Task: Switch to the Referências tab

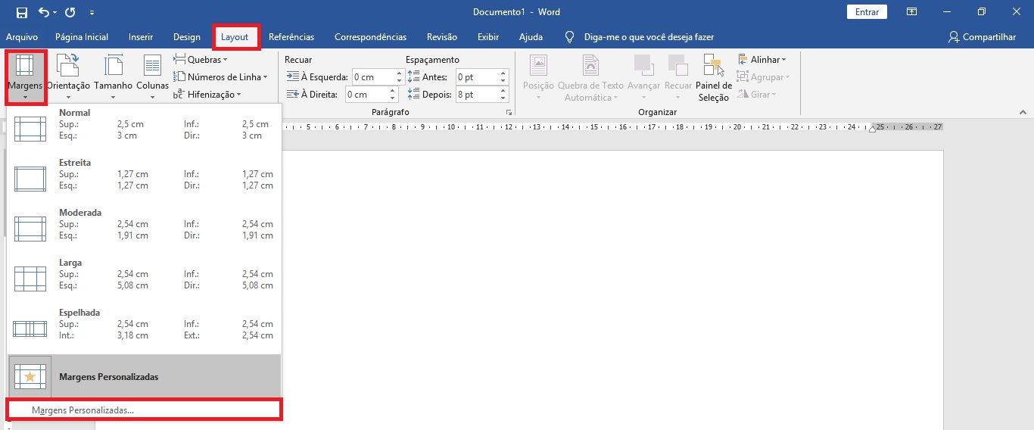Action: [x=291, y=37]
